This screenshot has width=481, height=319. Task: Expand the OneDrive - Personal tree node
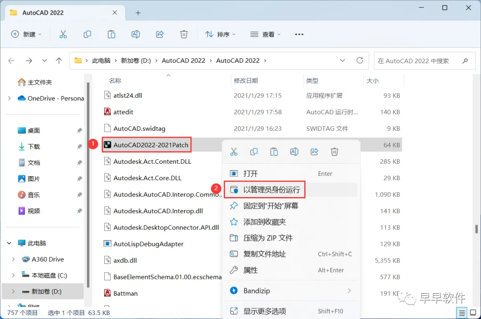pos(9,98)
